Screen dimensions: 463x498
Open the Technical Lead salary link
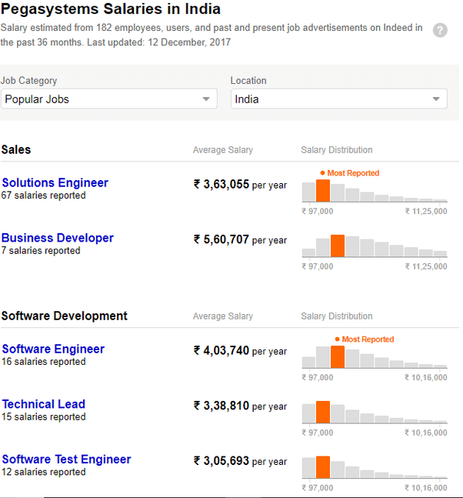pos(44,404)
